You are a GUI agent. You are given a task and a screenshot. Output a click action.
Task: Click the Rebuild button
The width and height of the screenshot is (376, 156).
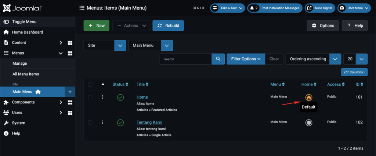(168, 26)
